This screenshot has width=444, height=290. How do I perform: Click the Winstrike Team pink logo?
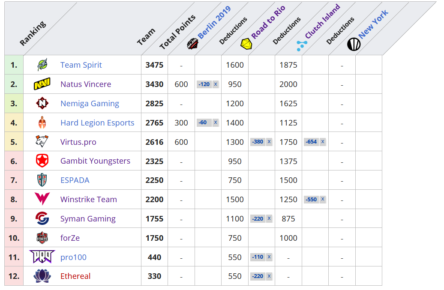42,199
